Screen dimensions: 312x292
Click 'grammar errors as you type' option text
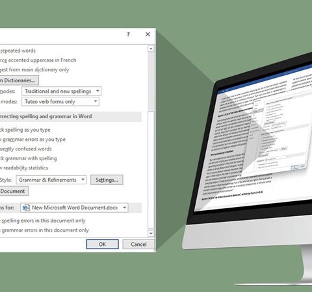point(34,140)
